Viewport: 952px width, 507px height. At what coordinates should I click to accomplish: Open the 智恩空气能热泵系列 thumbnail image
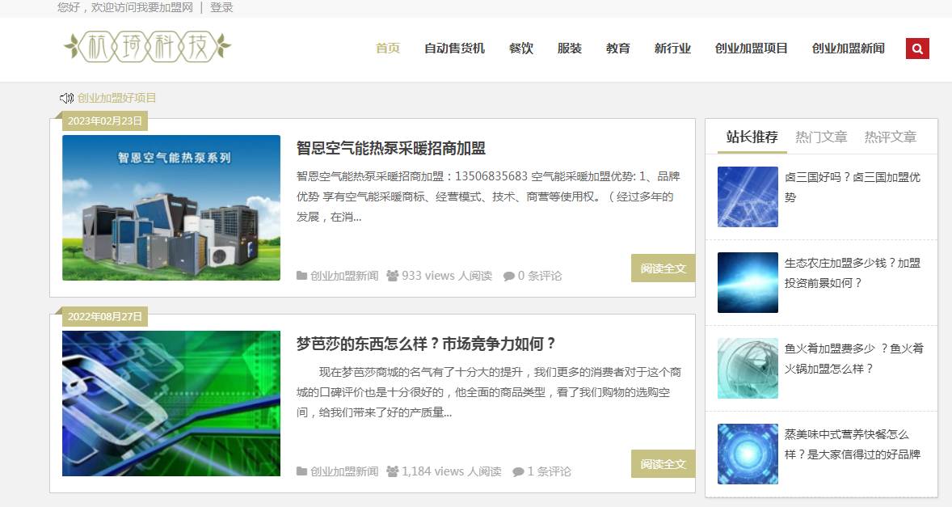(x=171, y=208)
